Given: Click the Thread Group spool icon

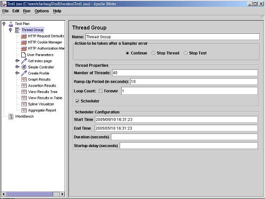Looking at the screenshot, I should [18, 30].
